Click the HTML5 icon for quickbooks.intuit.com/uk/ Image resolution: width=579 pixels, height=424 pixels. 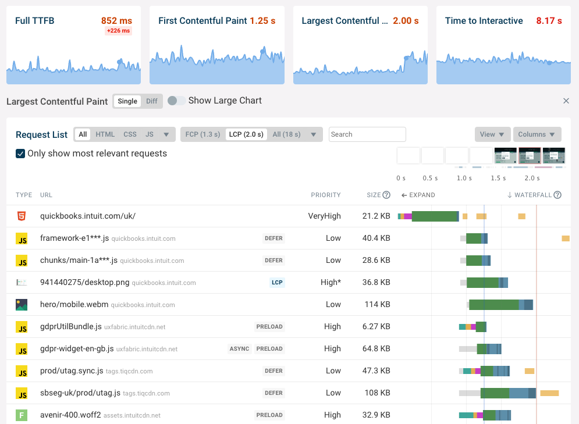(x=22, y=216)
